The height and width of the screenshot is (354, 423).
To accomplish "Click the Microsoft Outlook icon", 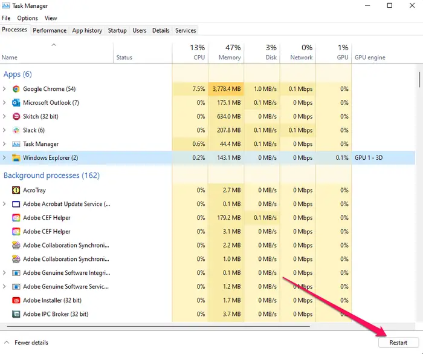I will click(16, 103).
